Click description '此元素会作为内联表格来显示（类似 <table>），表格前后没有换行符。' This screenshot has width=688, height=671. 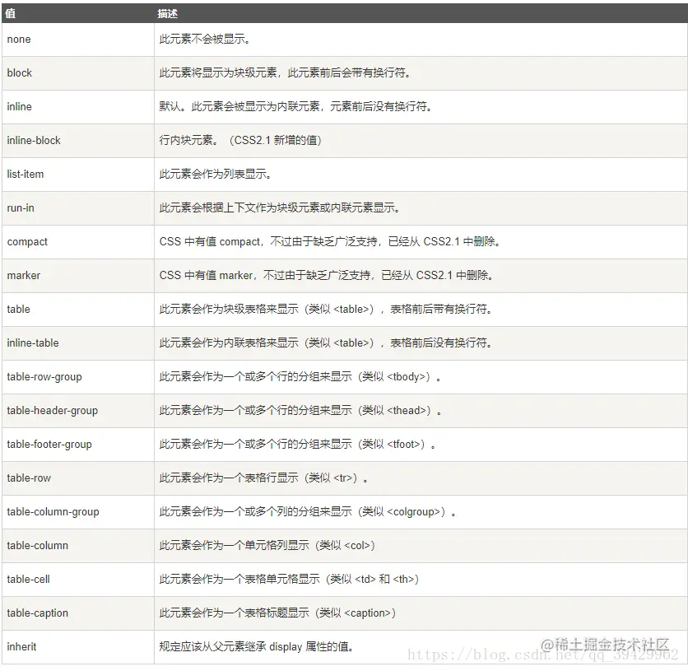coord(326,343)
